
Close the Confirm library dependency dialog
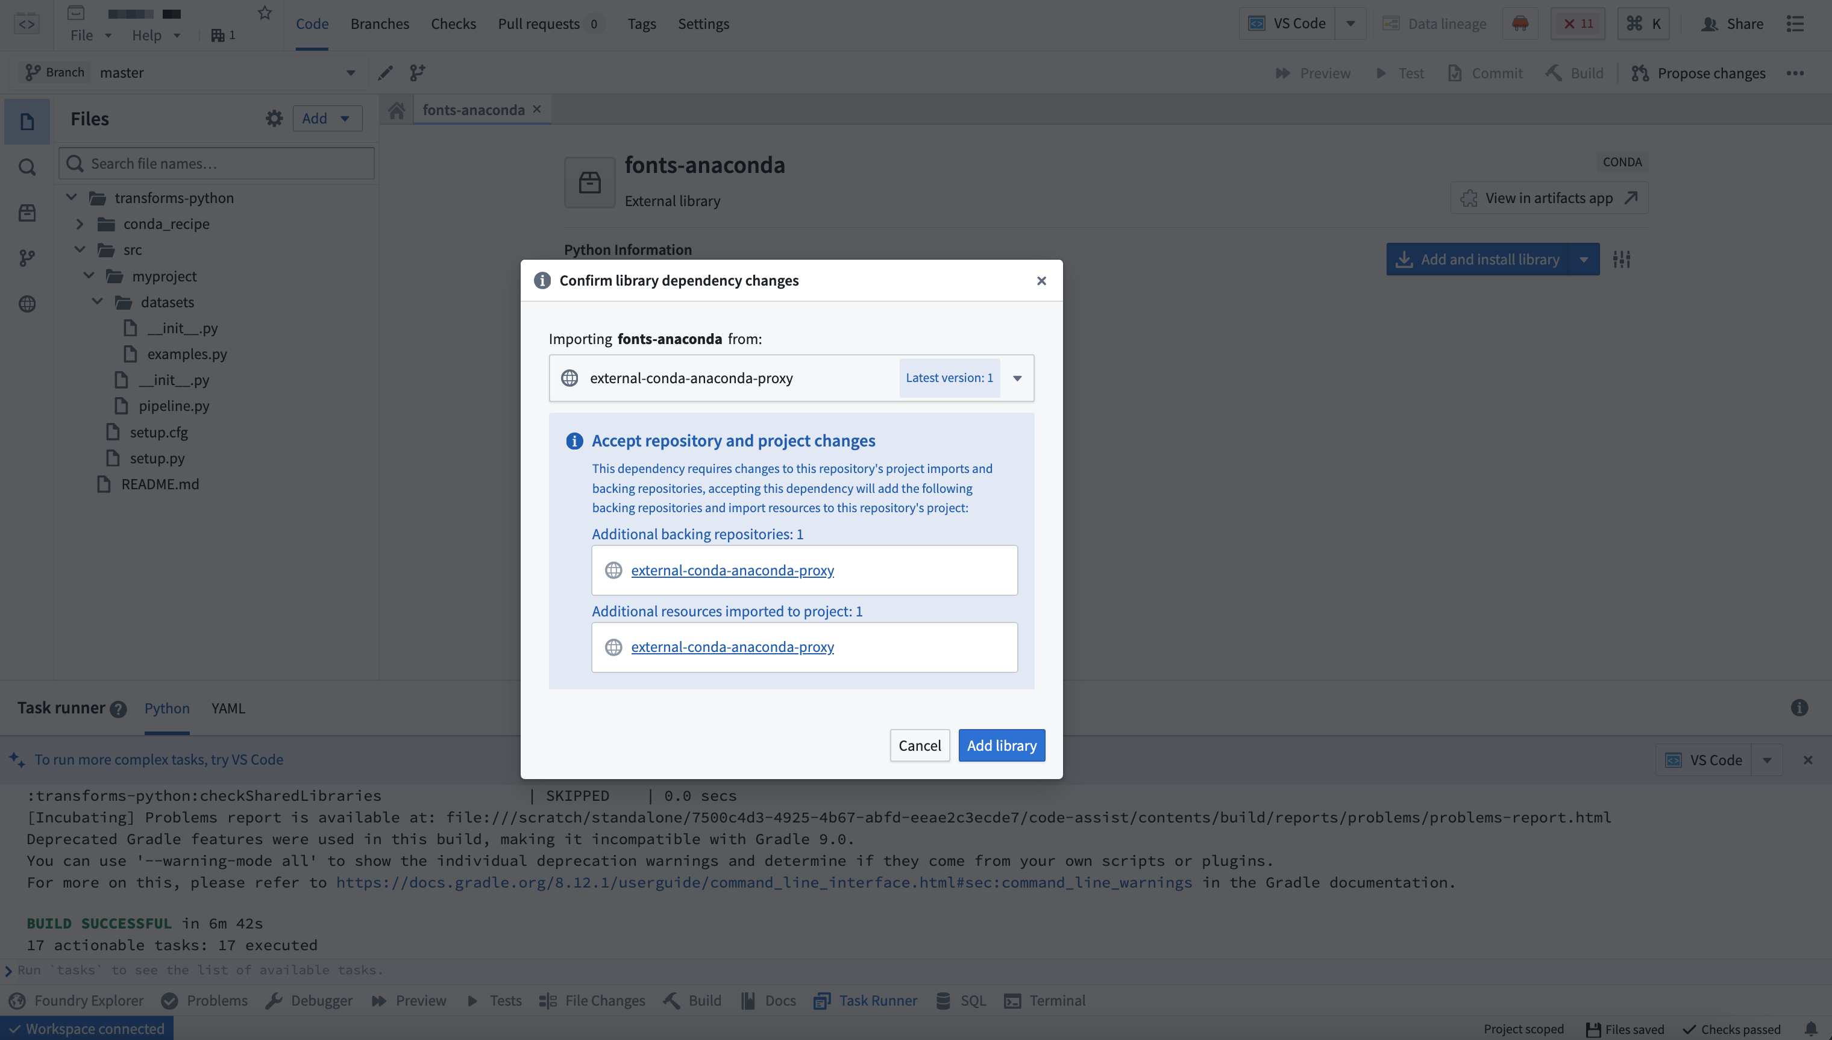[x=1041, y=281]
